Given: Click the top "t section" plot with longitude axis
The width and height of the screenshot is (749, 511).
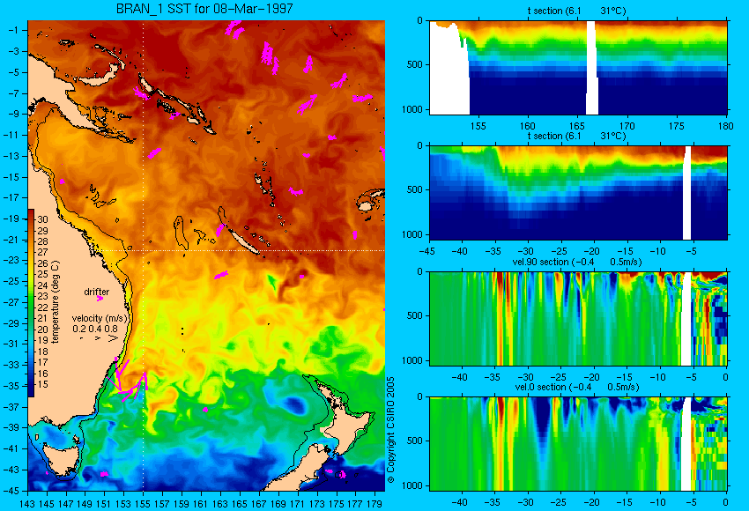Looking at the screenshot, I should tap(578, 67).
